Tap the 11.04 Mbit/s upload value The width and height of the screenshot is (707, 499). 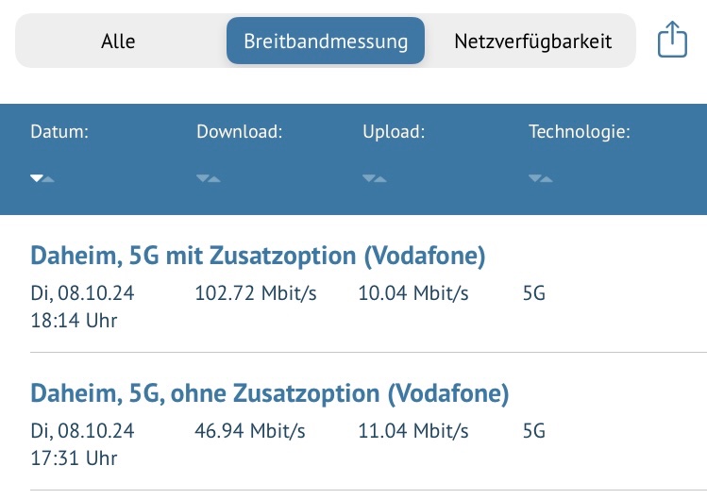click(x=413, y=432)
